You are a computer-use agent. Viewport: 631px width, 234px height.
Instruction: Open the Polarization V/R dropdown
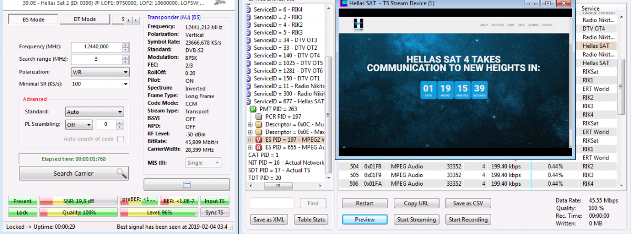tap(100, 72)
